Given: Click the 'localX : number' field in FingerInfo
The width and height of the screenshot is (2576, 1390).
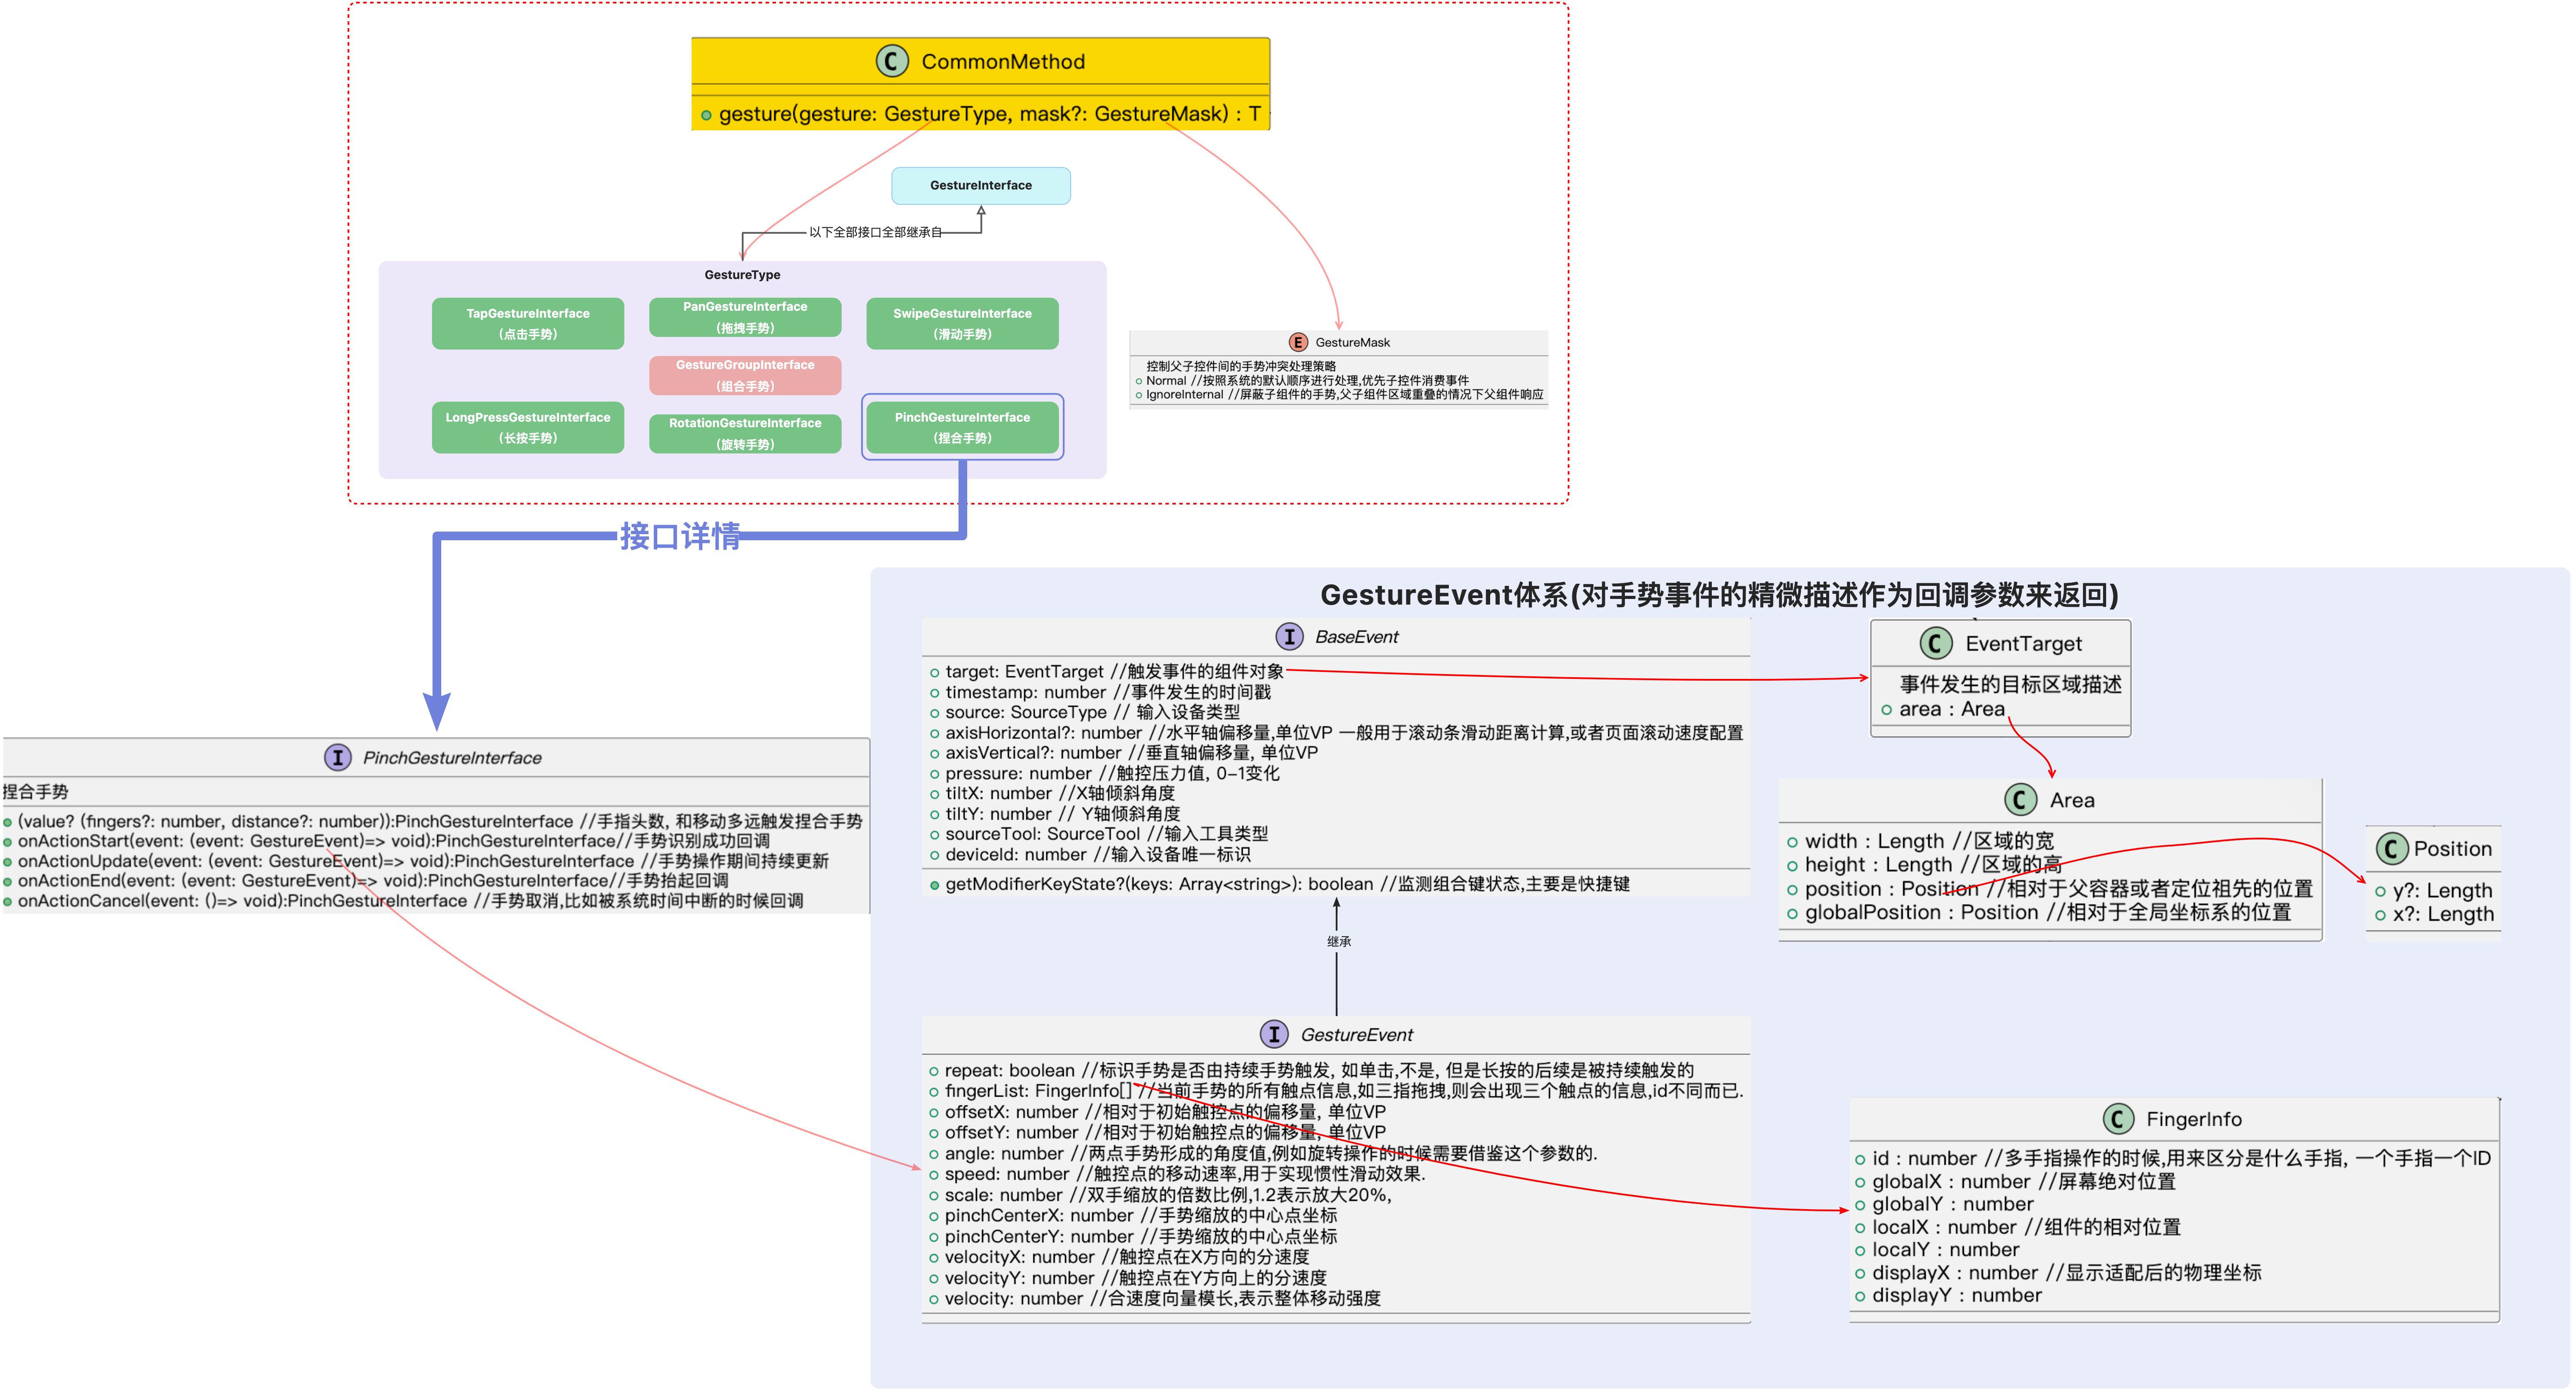Looking at the screenshot, I should [2018, 1227].
